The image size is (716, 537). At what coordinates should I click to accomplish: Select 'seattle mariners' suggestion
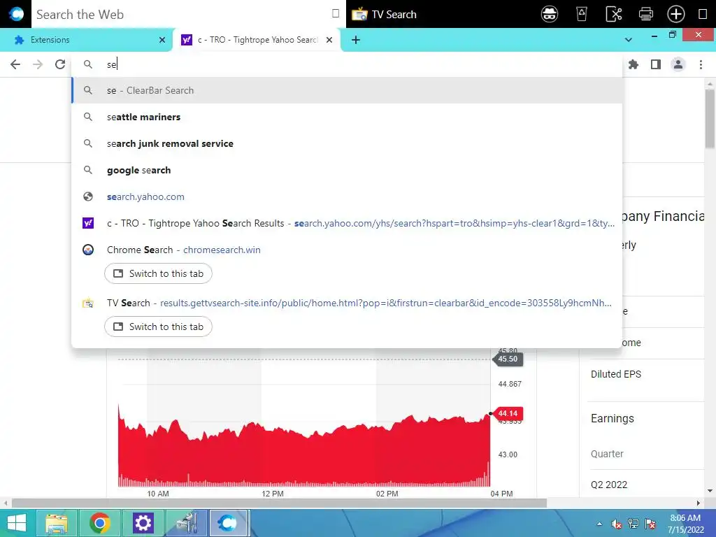(x=347, y=117)
